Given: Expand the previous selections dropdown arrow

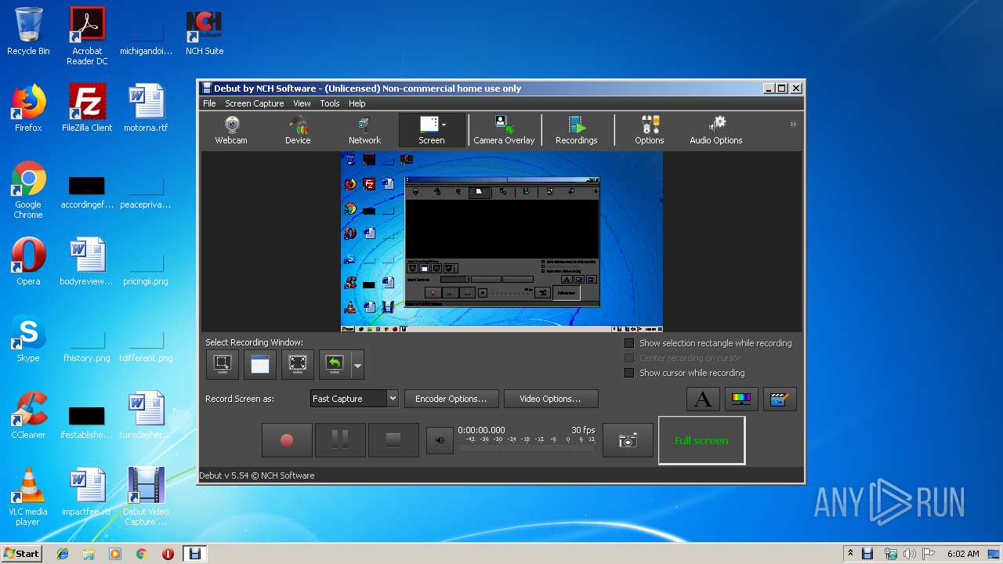Looking at the screenshot, I should (357, 365).
